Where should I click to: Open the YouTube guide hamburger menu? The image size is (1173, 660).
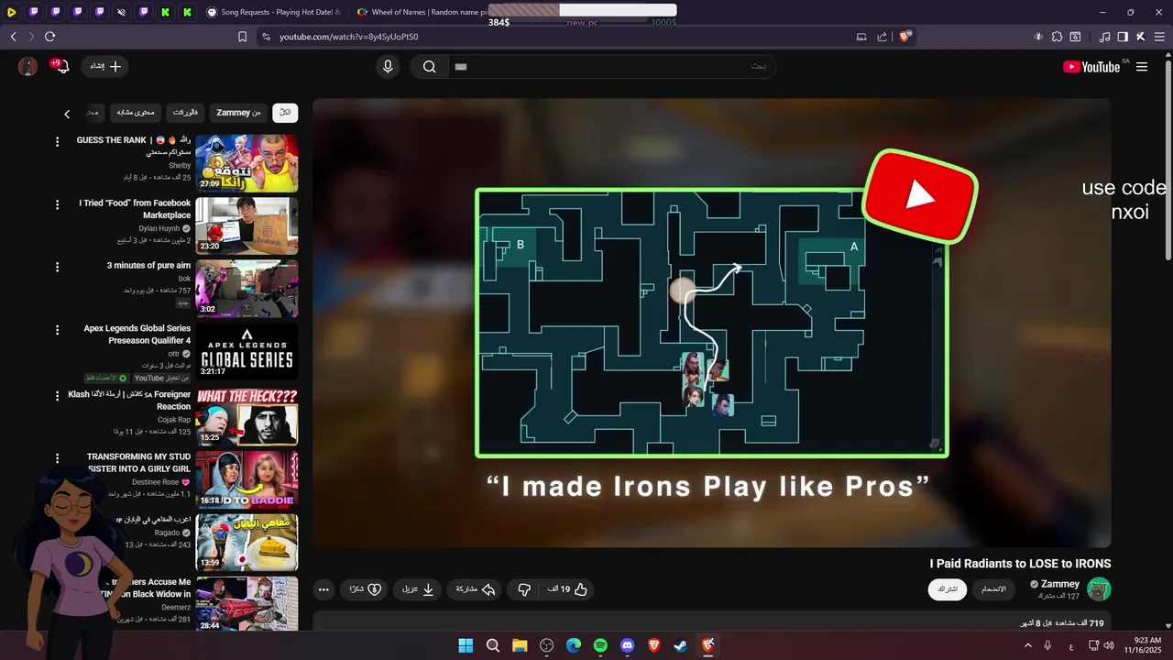[x=1142, y=66]
